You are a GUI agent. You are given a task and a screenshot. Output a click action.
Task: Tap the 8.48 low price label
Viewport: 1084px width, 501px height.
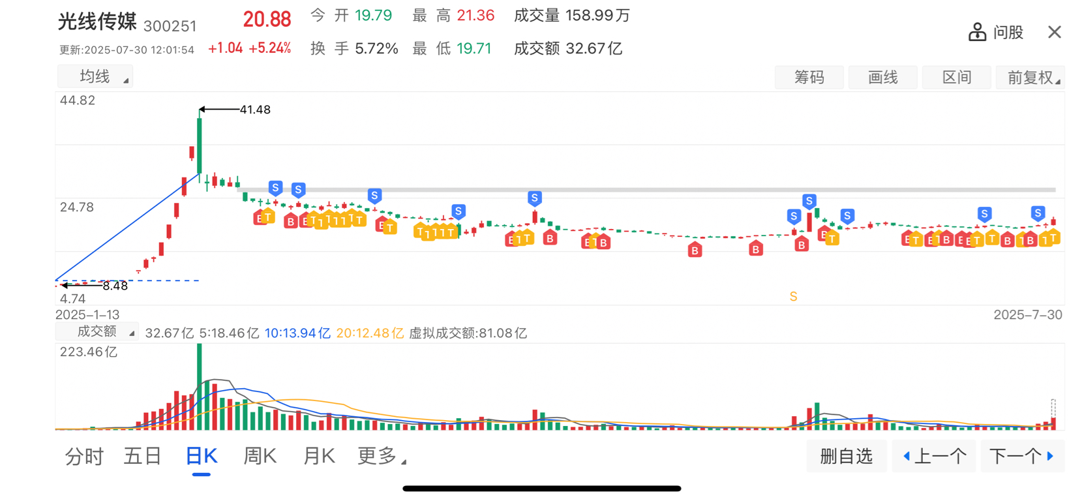115,286
